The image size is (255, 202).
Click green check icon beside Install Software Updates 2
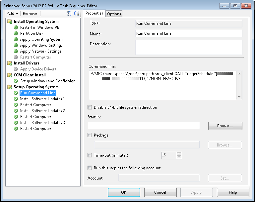pyautogui.click(x=16, y=111)
